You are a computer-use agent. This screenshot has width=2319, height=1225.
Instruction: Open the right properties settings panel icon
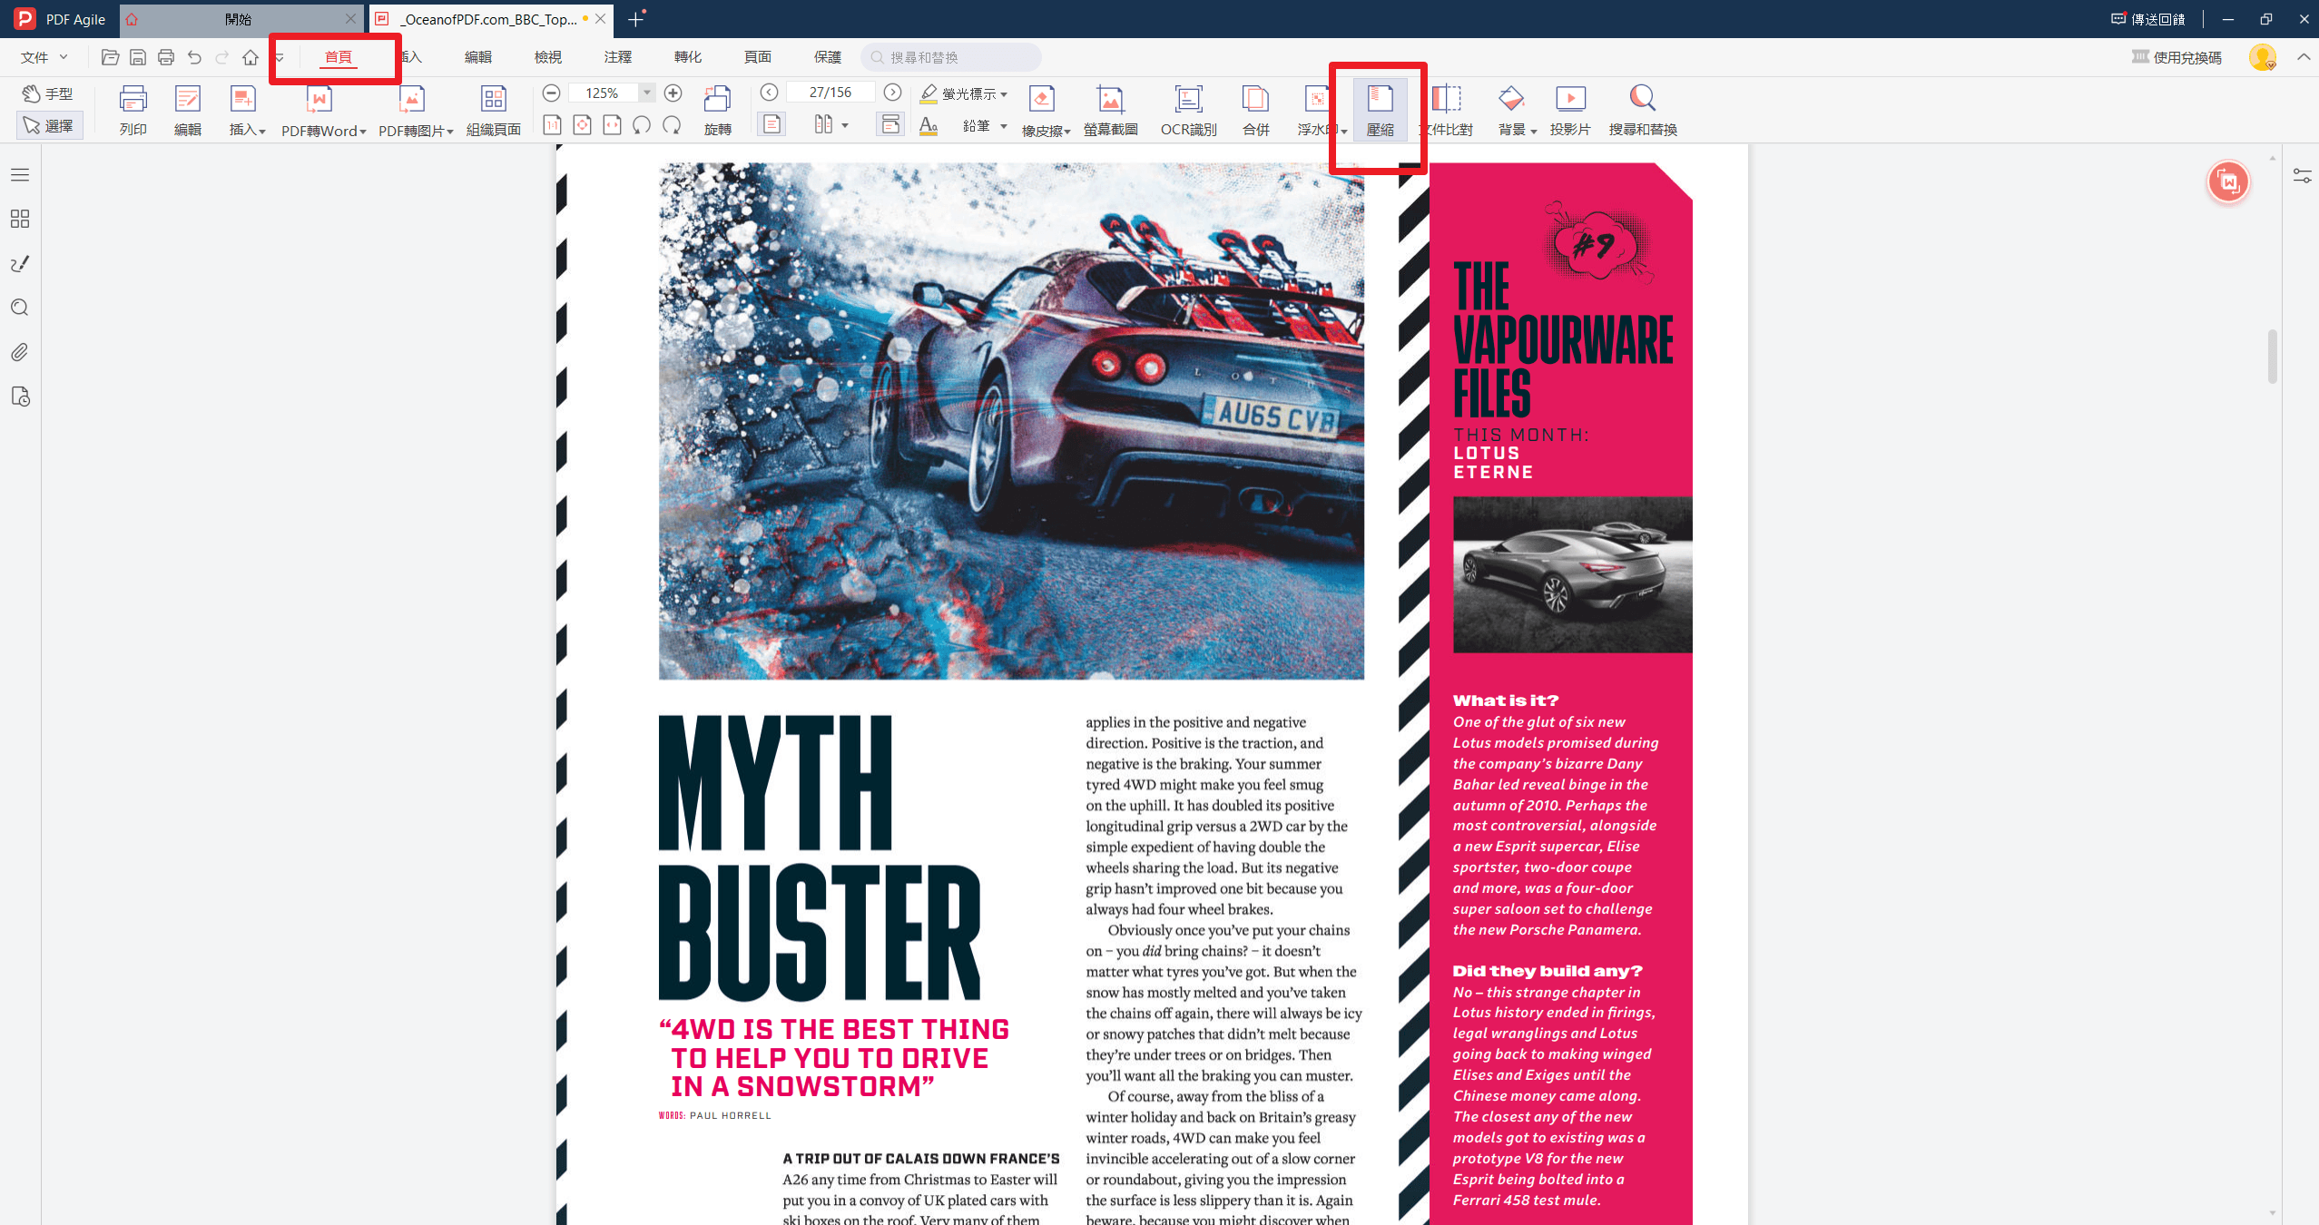pyautogui.click(x=2303, y=176)
